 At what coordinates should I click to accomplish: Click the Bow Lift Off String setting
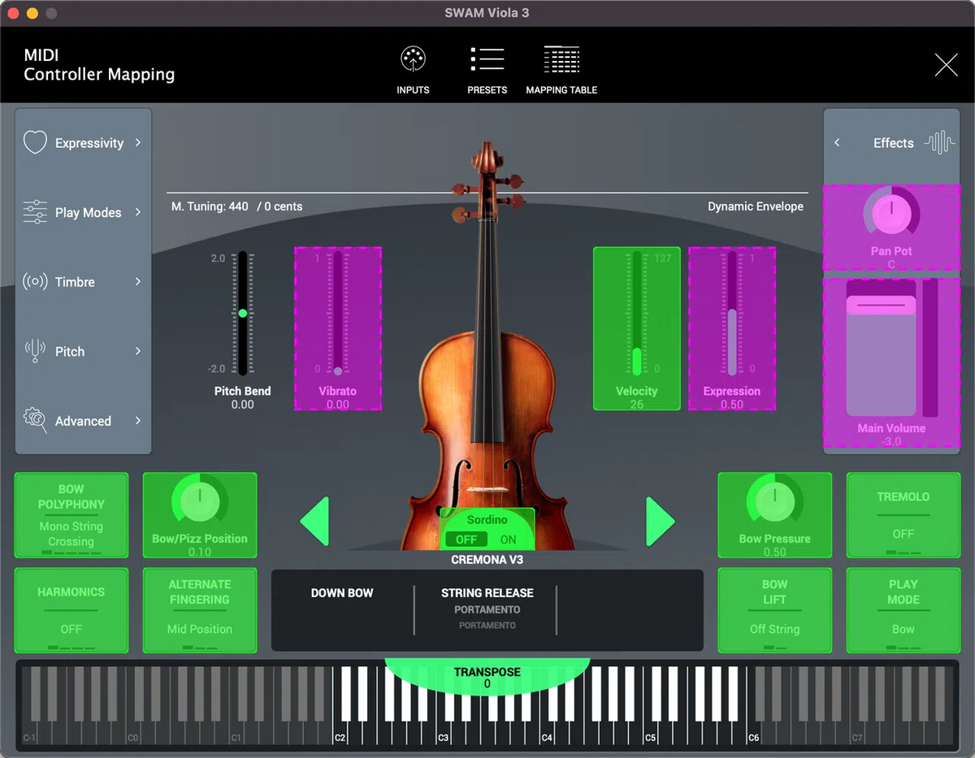coord(774,610)
